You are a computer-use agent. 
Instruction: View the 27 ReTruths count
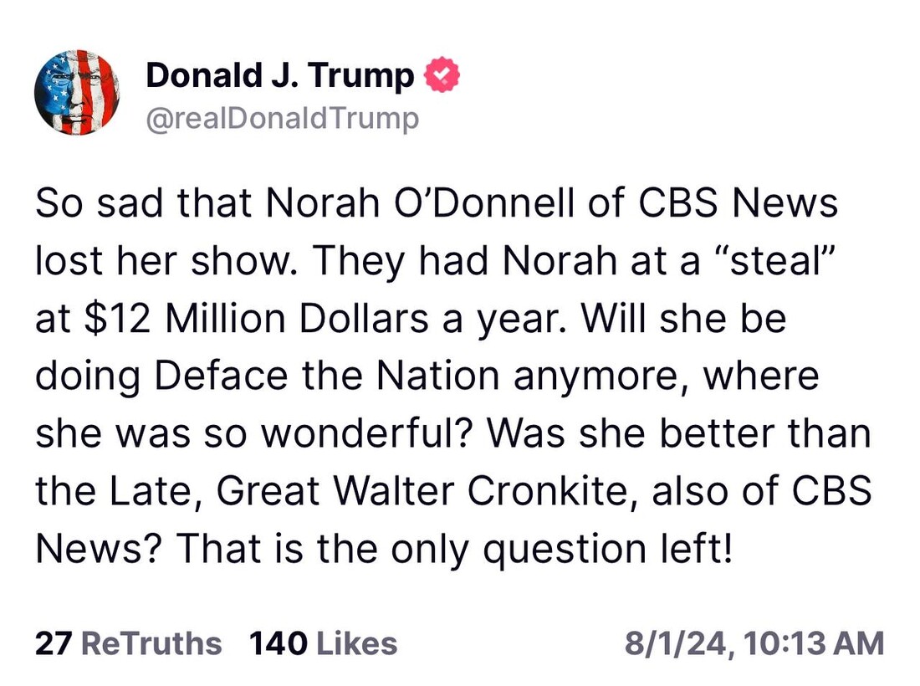tap(129, 643)
